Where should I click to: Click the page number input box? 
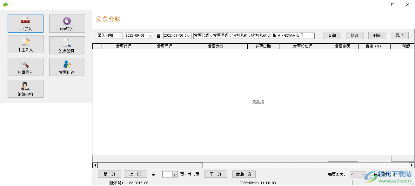[167, 174]
